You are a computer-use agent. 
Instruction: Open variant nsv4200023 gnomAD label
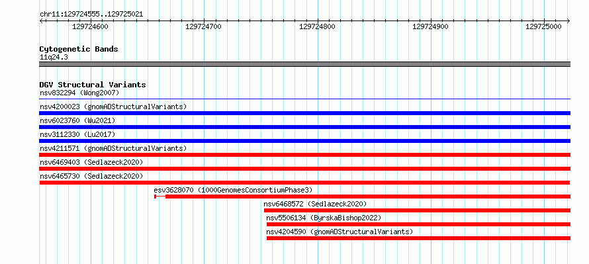[113, 107]
